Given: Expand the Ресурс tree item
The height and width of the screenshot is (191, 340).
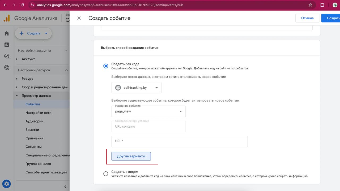Looking at the screenshot, I should point(17,79).
